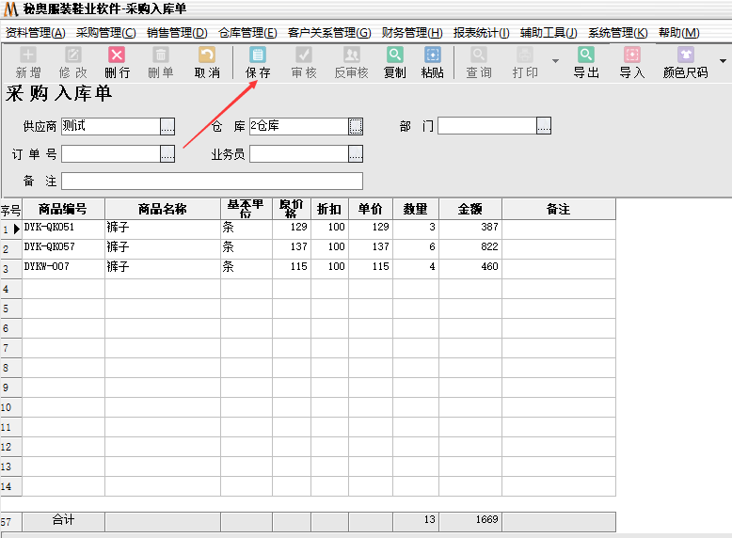The height and width of the screenshot is (538, 732).
Task: Open the 供应商 supplier lookup button
Action: coord(167,126)
